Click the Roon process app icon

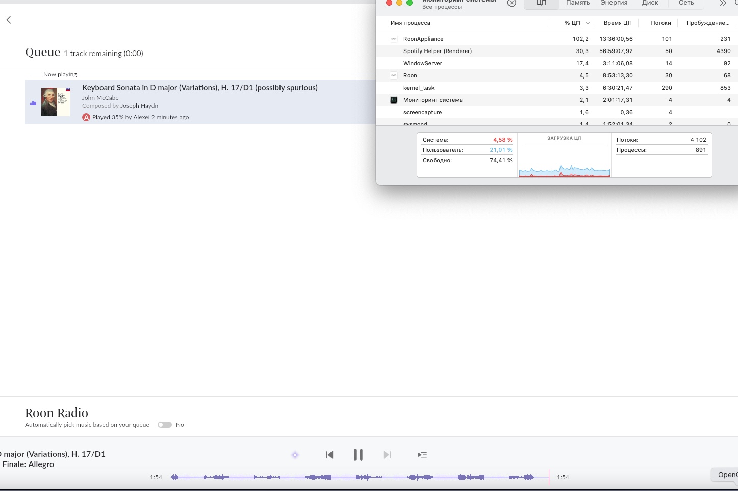tap(394, 75)
